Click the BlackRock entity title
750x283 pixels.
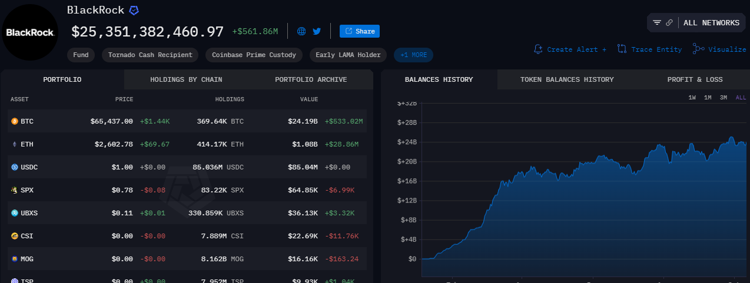[x=95, y=10]
